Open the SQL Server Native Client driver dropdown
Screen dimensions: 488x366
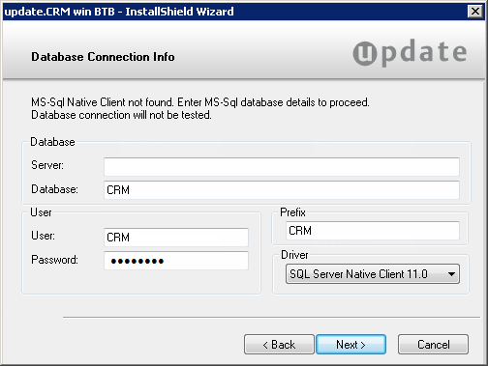(x=373, y=274)
